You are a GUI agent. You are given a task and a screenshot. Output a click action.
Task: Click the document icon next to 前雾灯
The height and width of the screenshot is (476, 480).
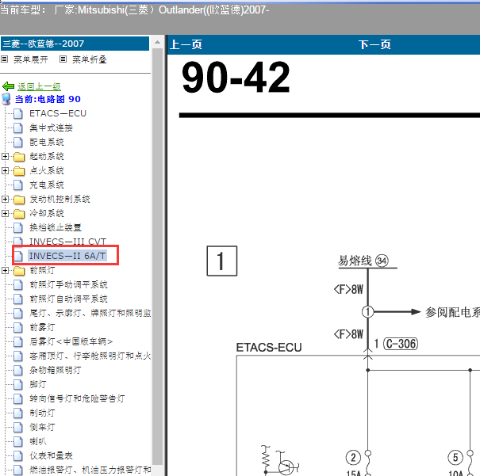(18, 328)
